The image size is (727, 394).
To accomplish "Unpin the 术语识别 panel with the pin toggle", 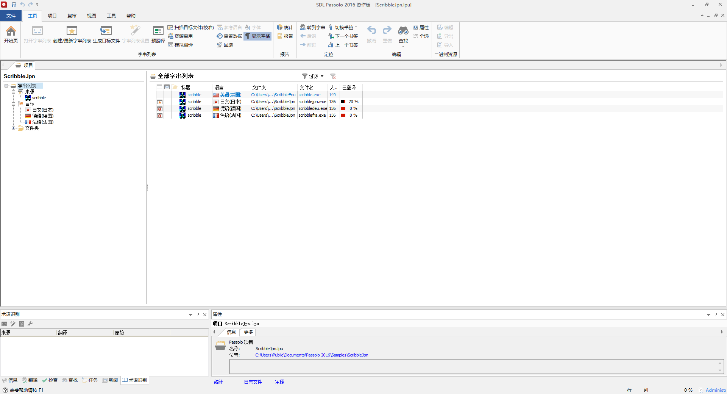I will point(197,314).
